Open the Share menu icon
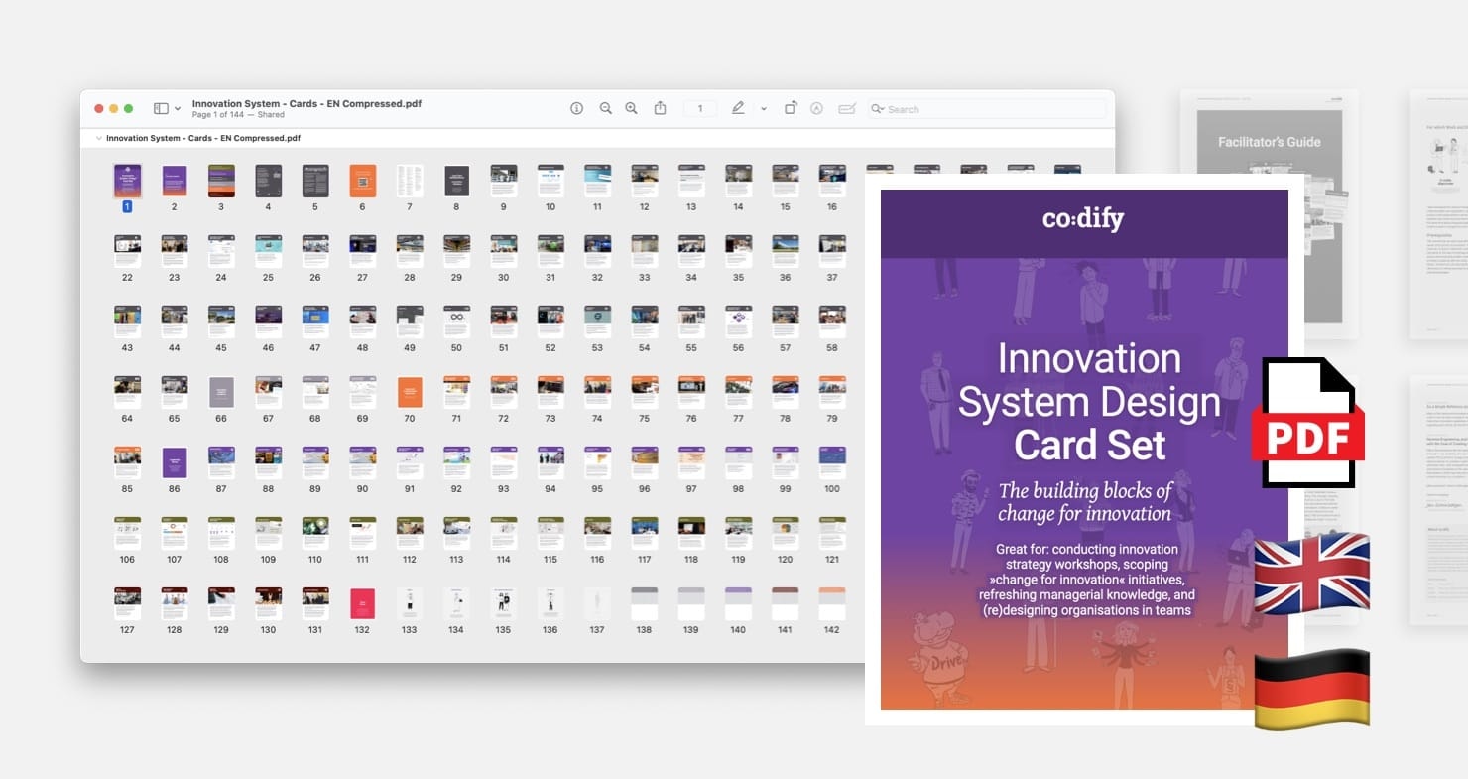The image size is (1468, 779). pos(660,108)
